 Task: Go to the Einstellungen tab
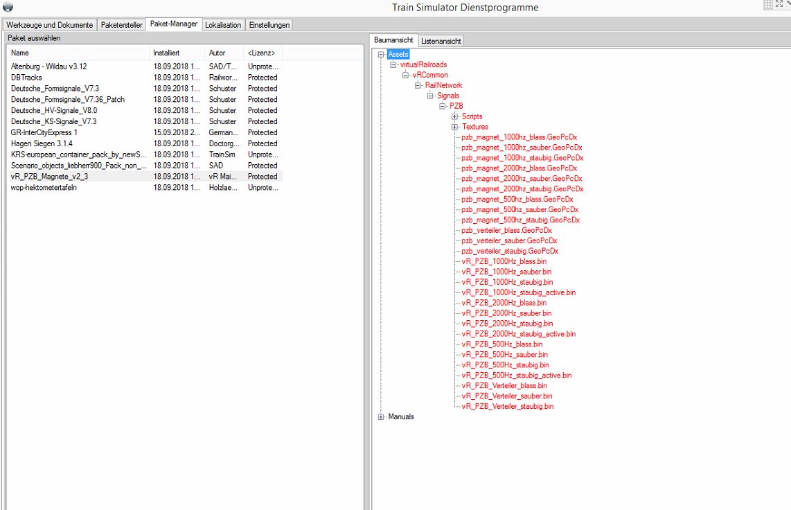[x=269, y=25]
